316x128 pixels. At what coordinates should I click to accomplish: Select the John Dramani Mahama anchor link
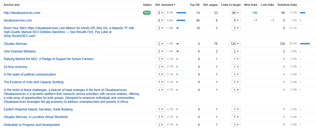[20, 51]
